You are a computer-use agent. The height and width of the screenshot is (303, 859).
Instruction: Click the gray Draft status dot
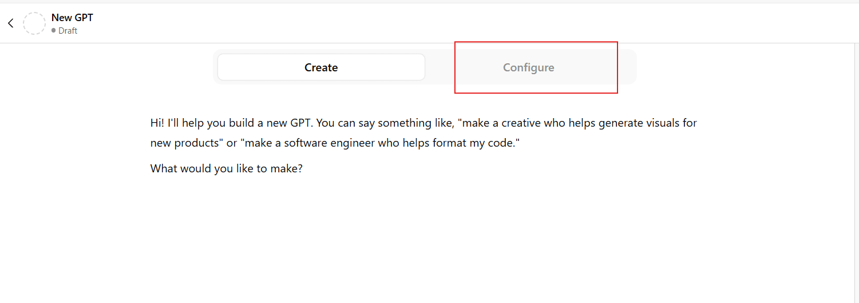coord(54,30)
